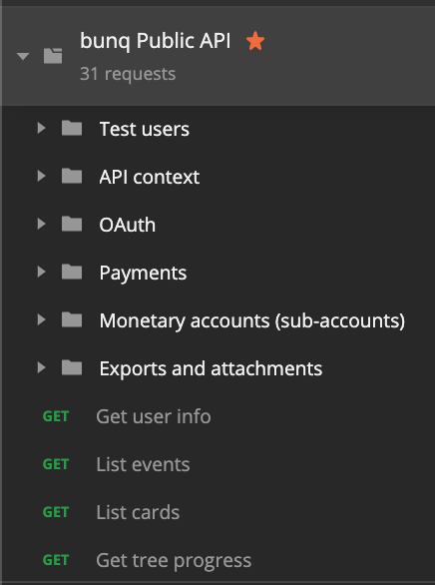
Task: Open the Test users folder label
Action: click(x=145, y=129)
